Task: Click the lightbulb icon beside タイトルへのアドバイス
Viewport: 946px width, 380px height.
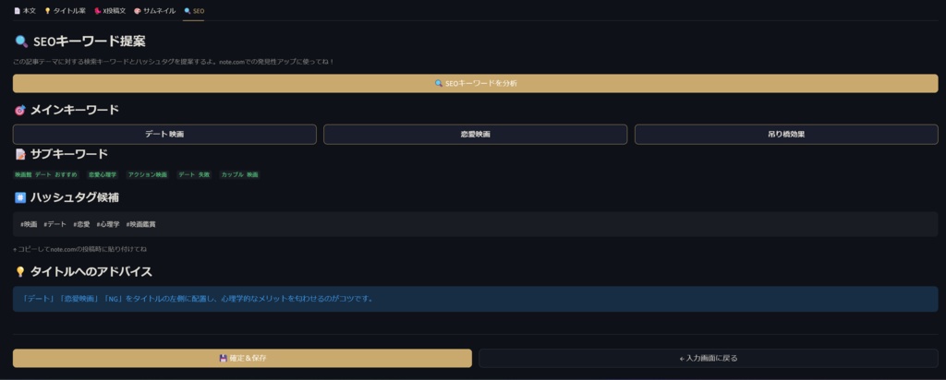Action: (x=20, y=272)
